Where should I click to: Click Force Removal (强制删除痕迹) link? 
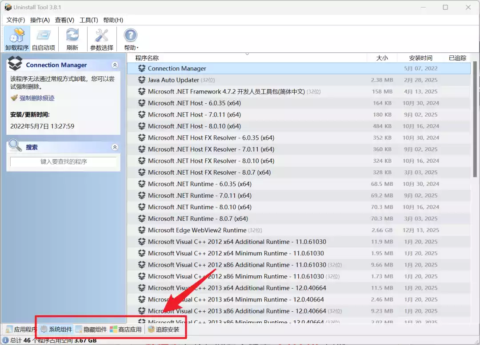36,98
